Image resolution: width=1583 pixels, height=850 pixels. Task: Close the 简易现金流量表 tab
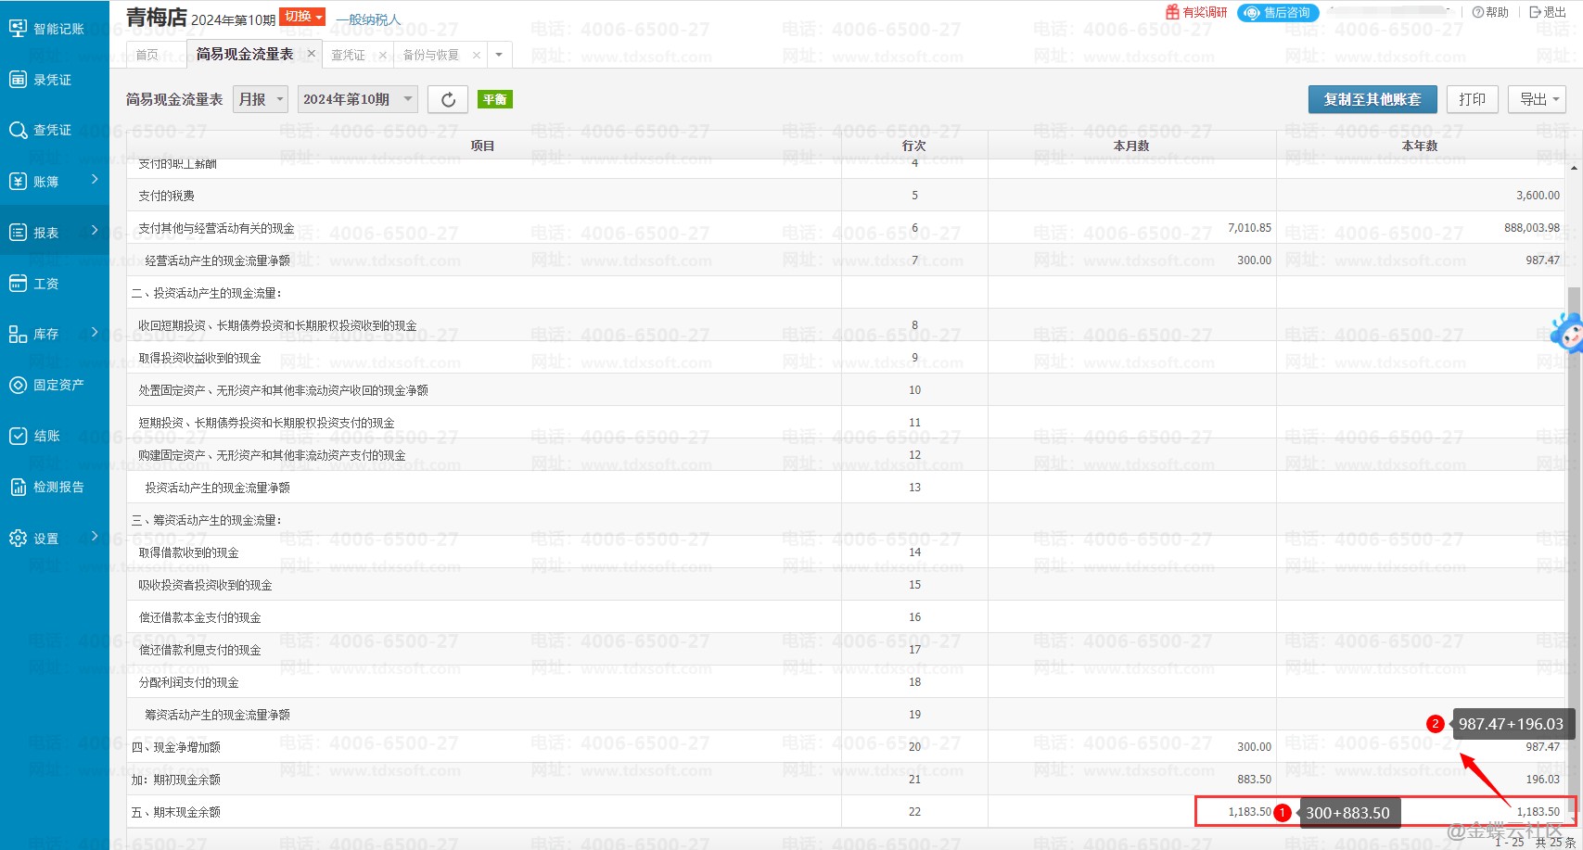[312, 54]
